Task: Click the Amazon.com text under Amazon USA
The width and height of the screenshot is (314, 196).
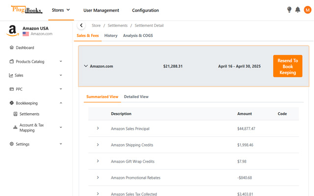Action: (x=41, y=34)
